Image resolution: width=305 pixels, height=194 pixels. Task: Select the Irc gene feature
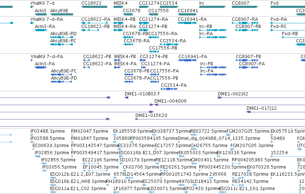(x=213, y=7)
